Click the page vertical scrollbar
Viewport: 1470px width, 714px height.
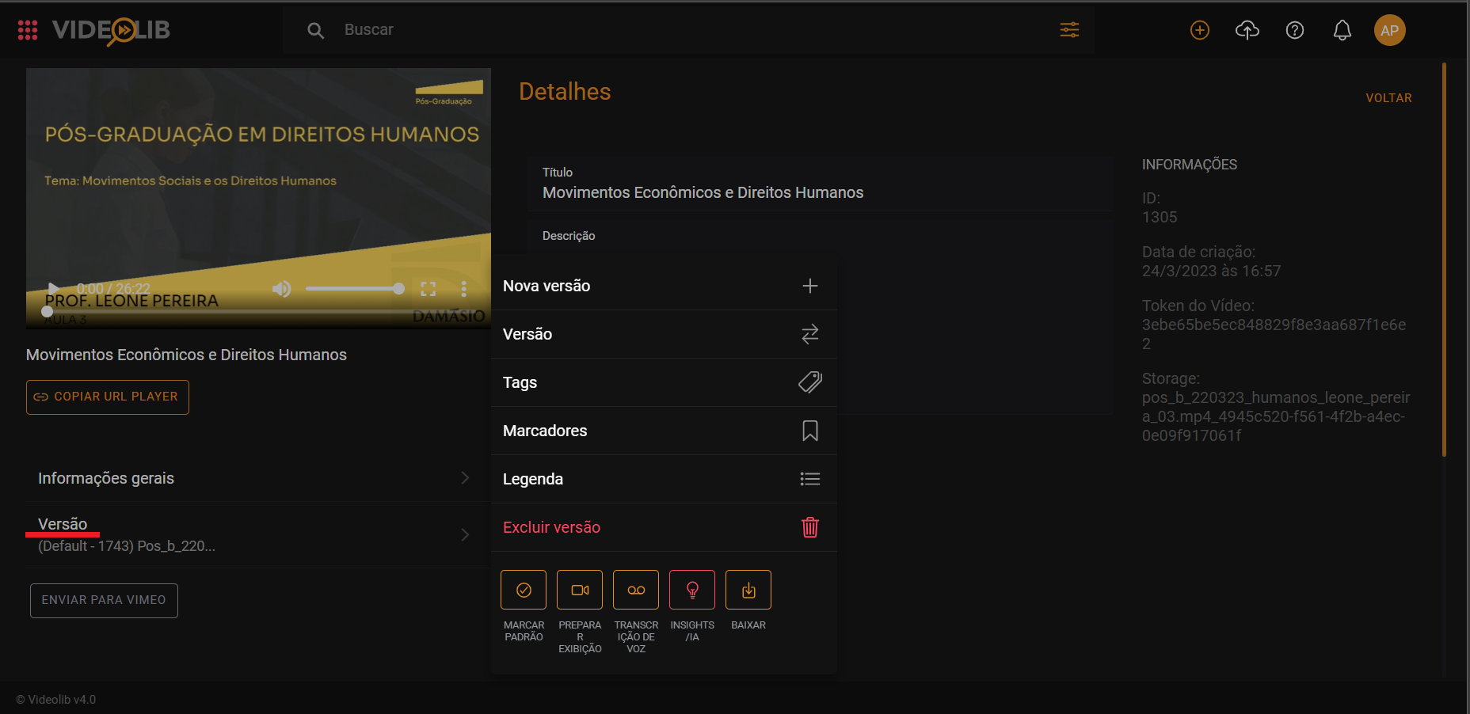tap(1444, 260)
